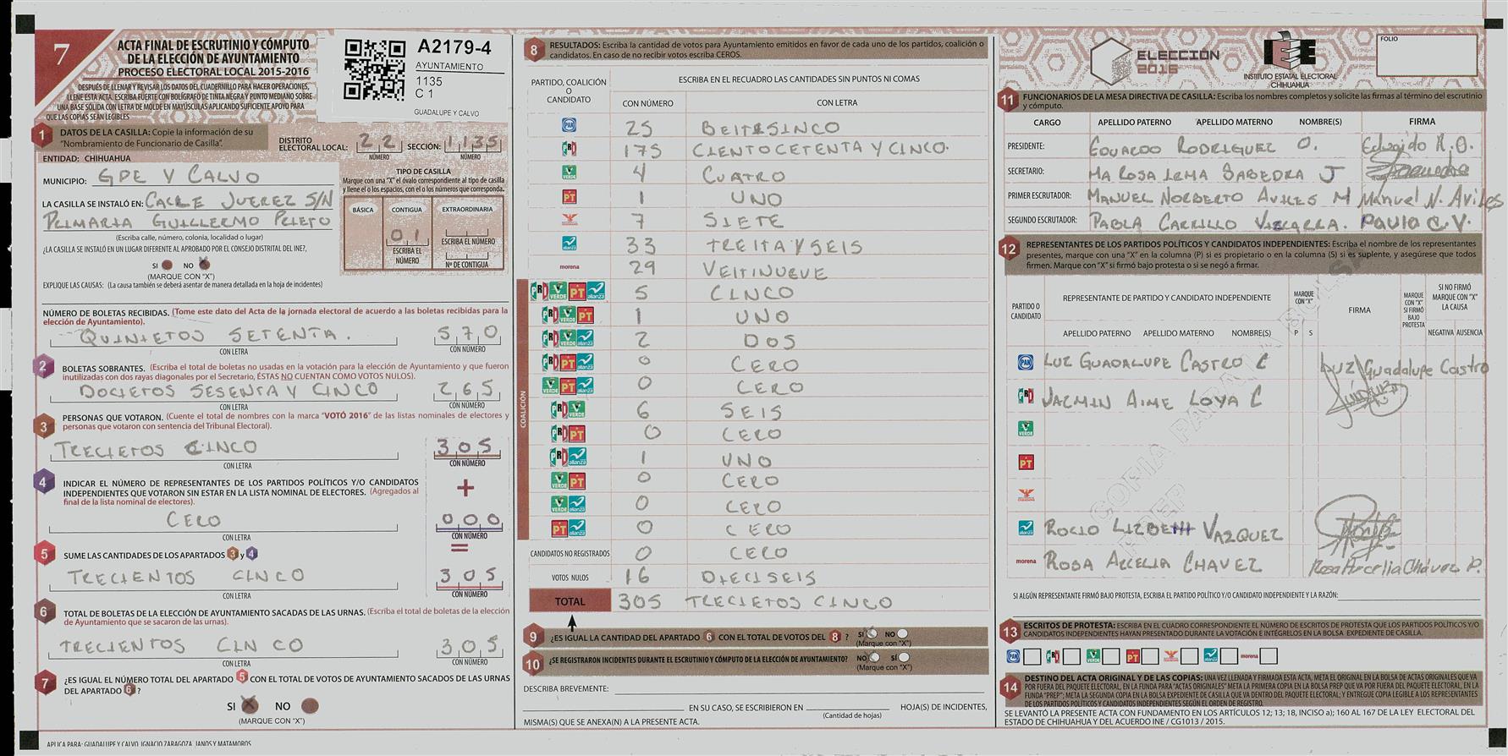Click the Describa Brevemente blank line

coord(800,688)
